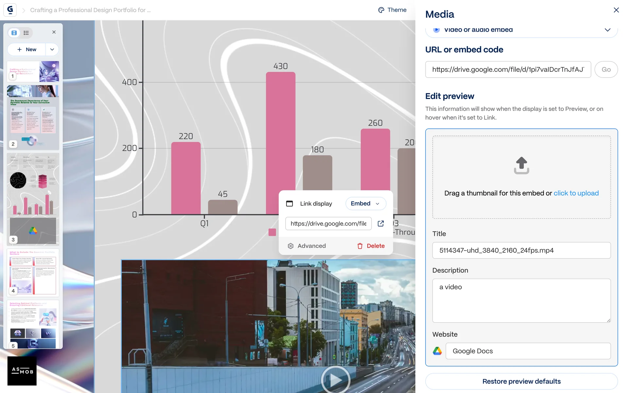Play the embedded city video

335,380
